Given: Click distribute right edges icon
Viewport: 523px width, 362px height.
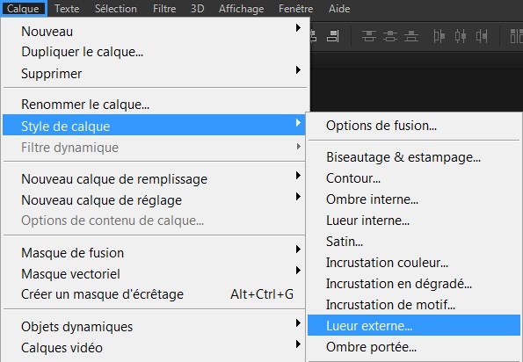Looking at the screenshot, I should click(482, 36).
